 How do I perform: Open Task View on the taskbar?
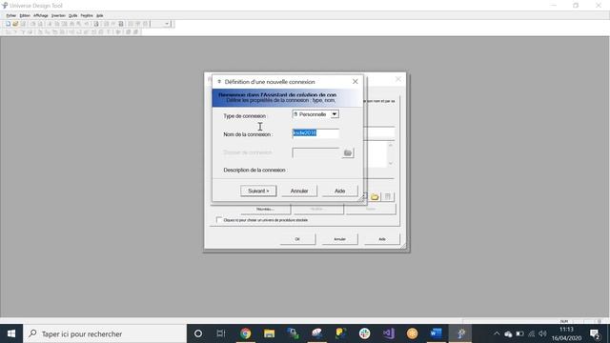(221, 333)
